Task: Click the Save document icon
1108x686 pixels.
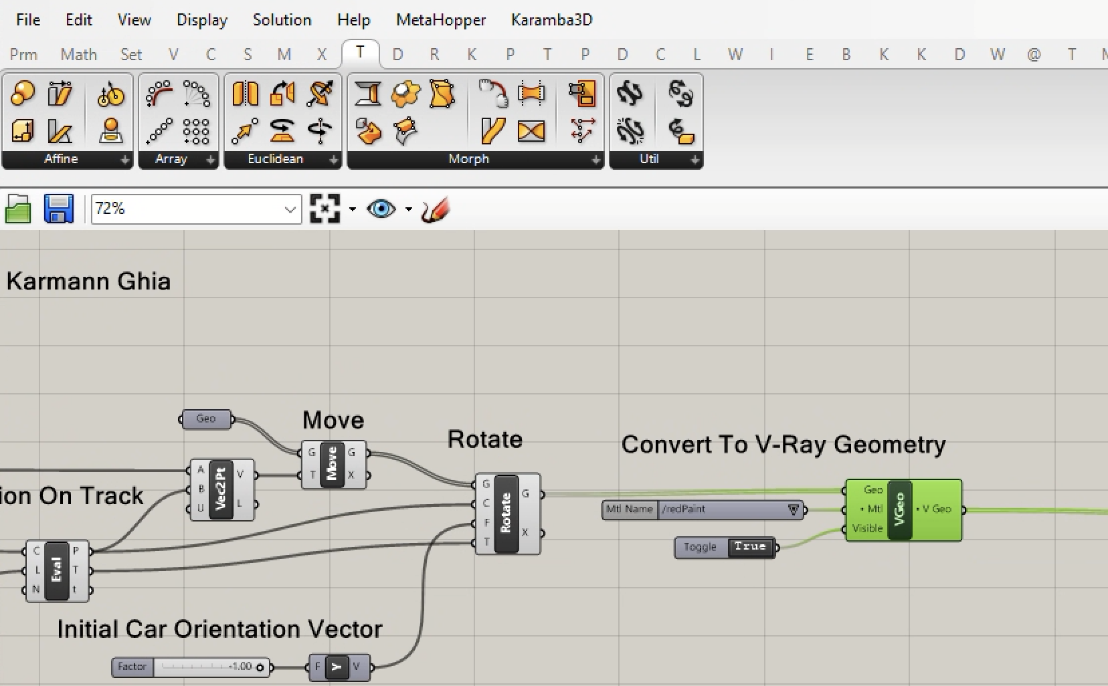Action: click(x=58, y=209)
